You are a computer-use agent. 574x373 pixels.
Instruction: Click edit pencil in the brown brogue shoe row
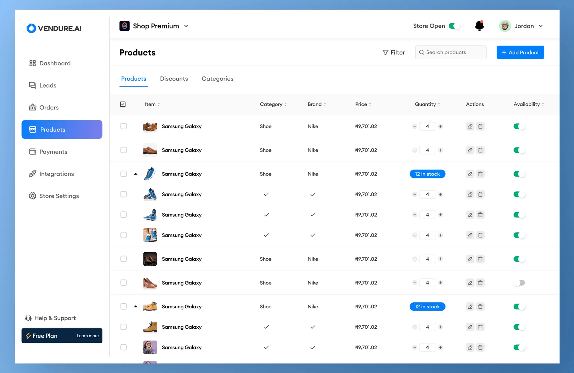click(470, 126)
